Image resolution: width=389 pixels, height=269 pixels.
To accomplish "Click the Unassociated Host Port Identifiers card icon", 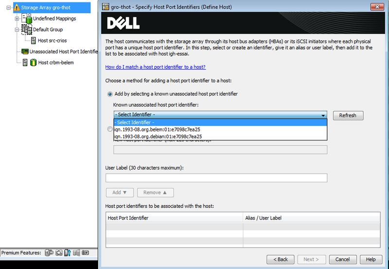I will pos(24,52).
